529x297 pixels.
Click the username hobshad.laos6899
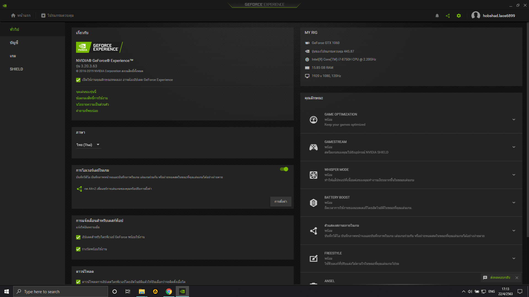[x=499, y=16]
